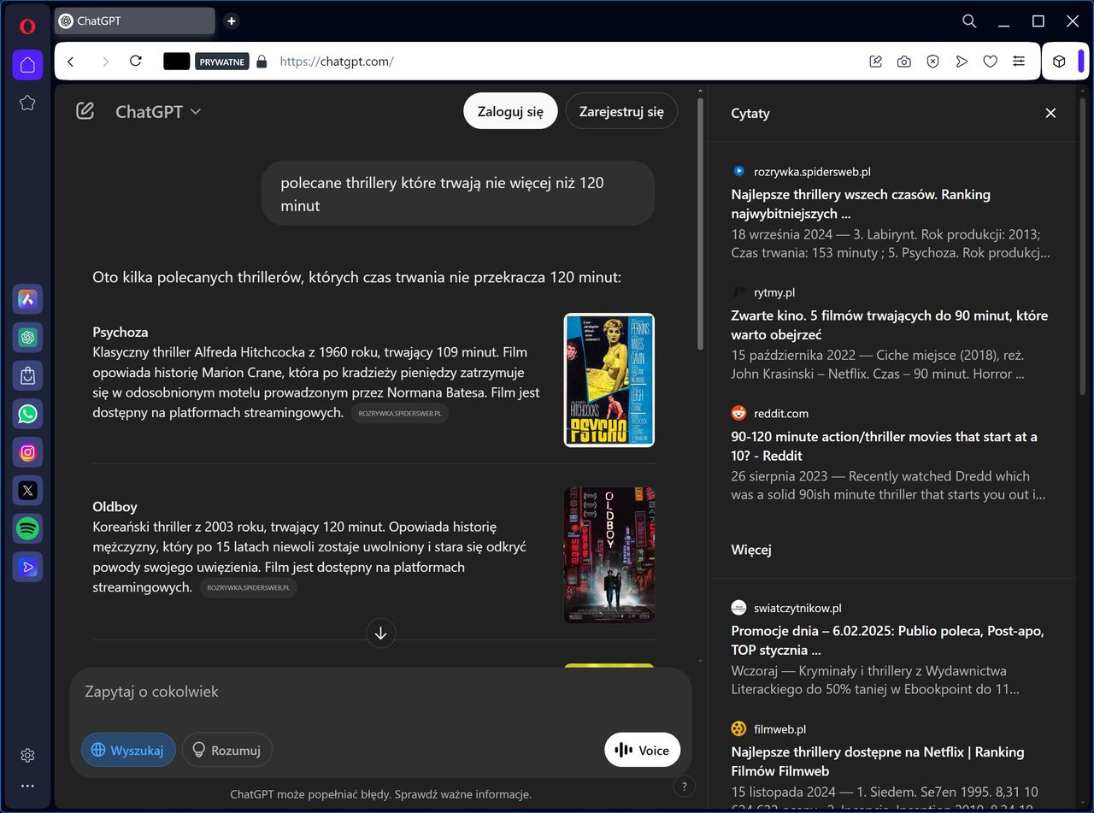Click the Więcej section heading
Screen dimensions: 1094x813
pos(751,550)
